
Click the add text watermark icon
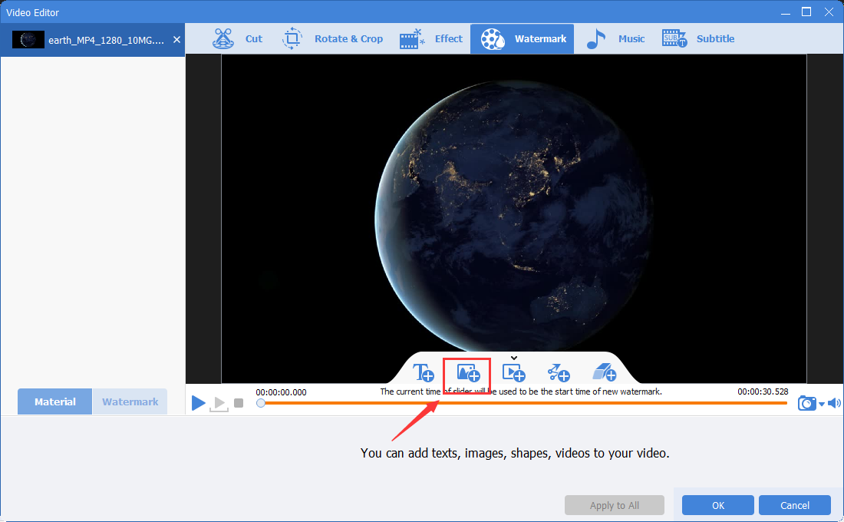pos(424,373)
